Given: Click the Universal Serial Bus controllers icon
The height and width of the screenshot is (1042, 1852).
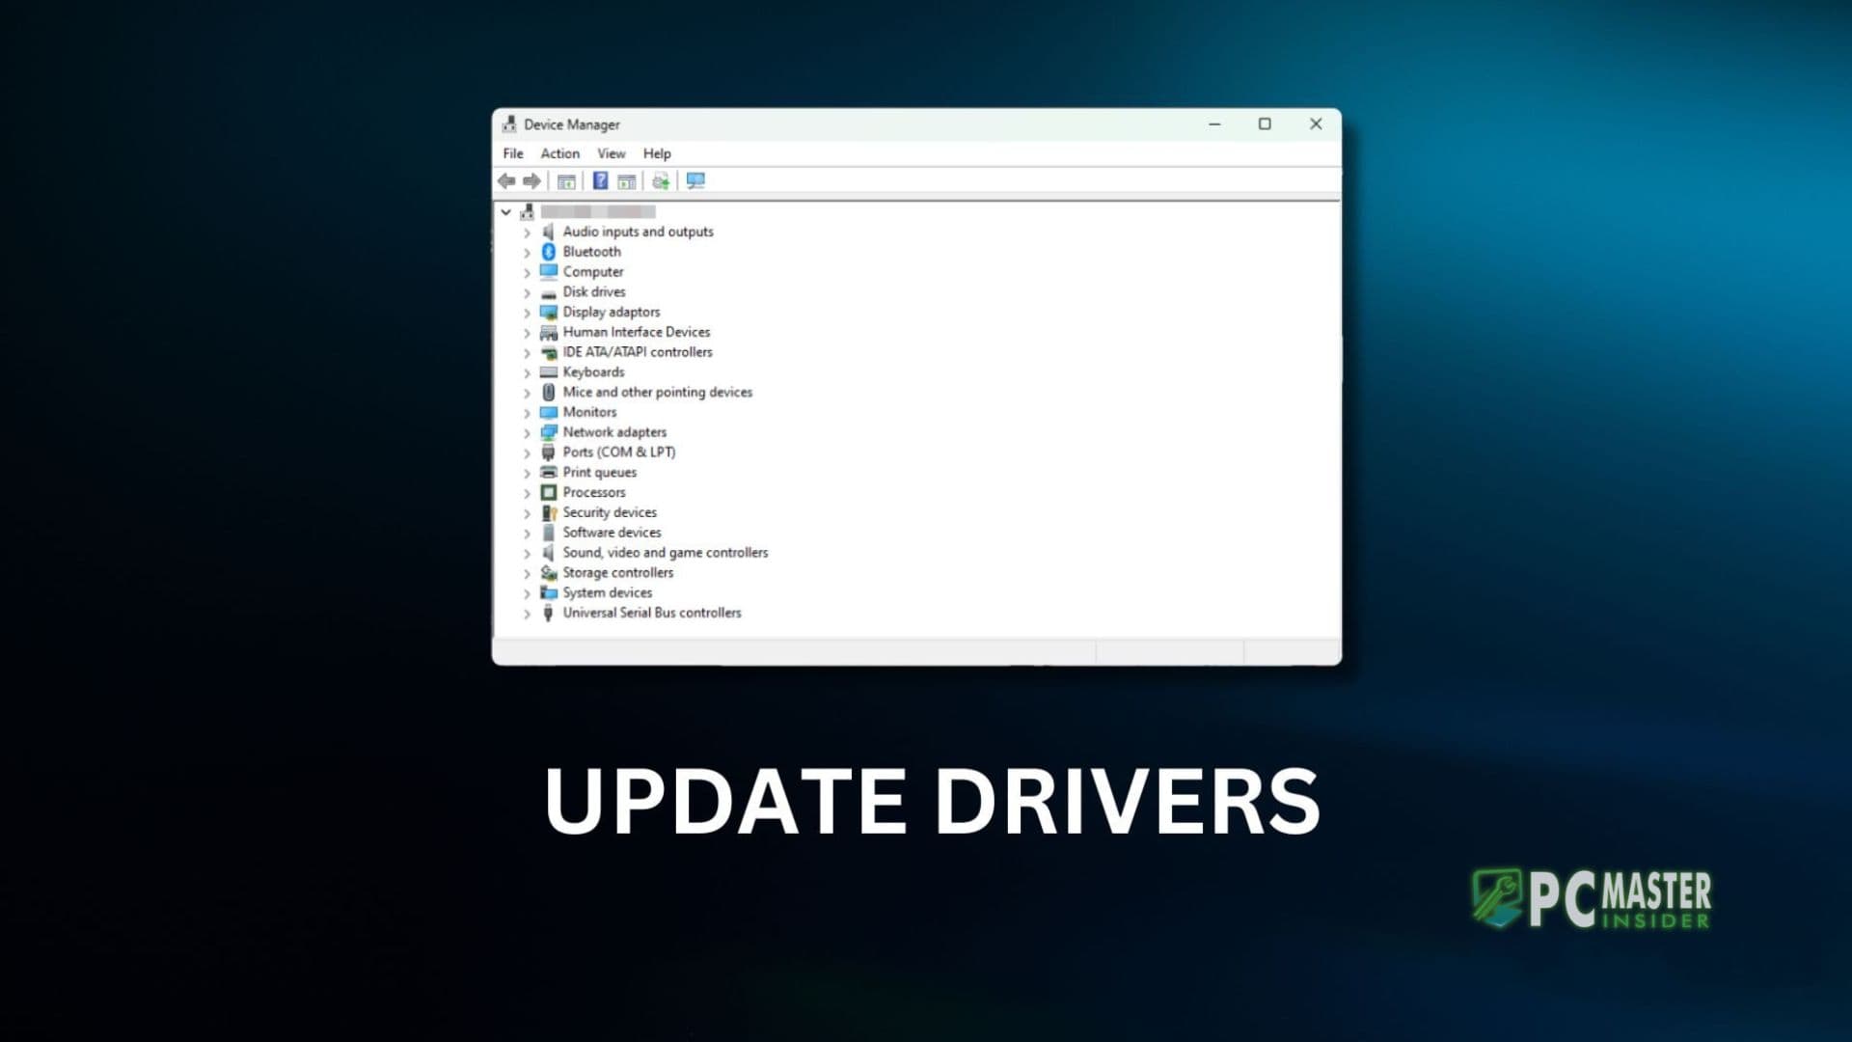Looking at the screenshot, I should [x=549, y=613].
